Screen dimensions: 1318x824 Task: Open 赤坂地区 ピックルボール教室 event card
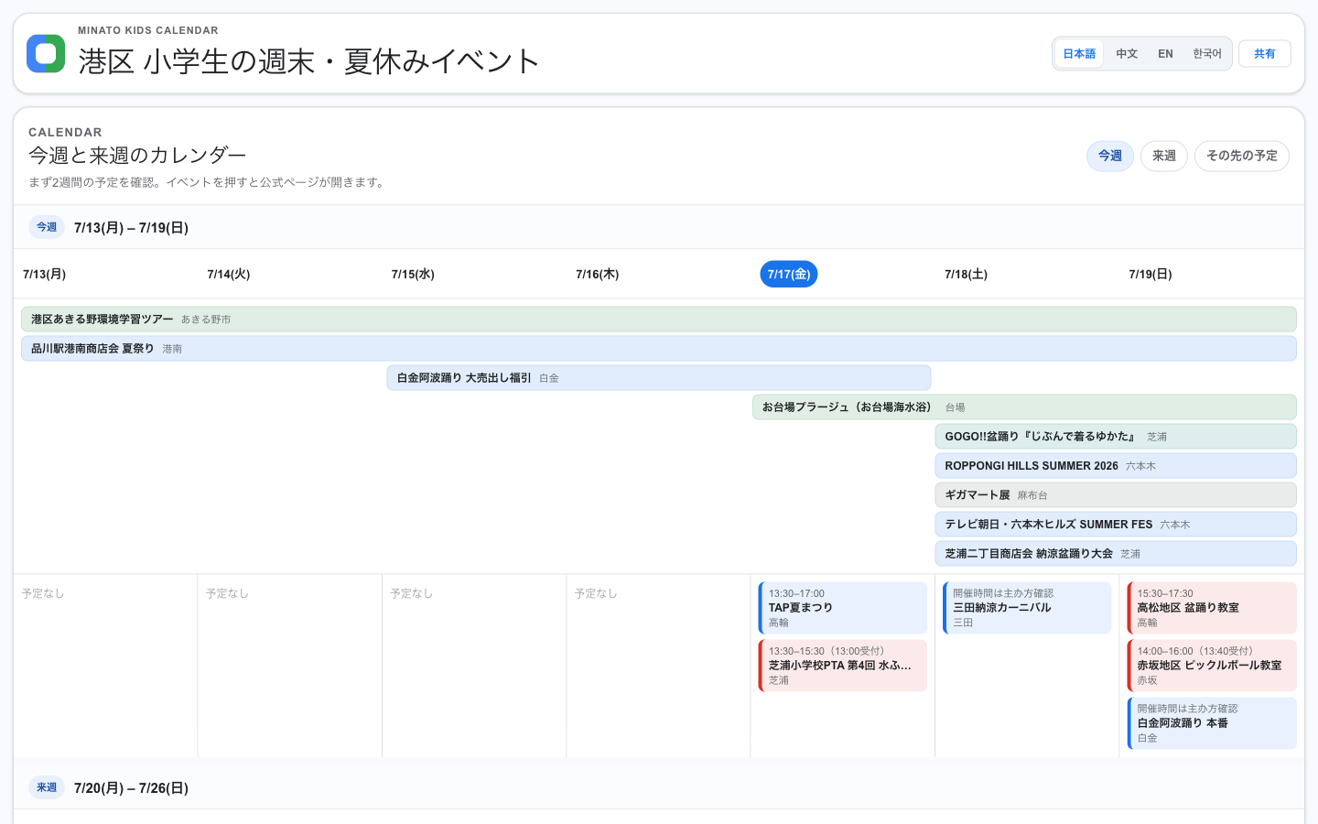click(x=1212, y=666)
